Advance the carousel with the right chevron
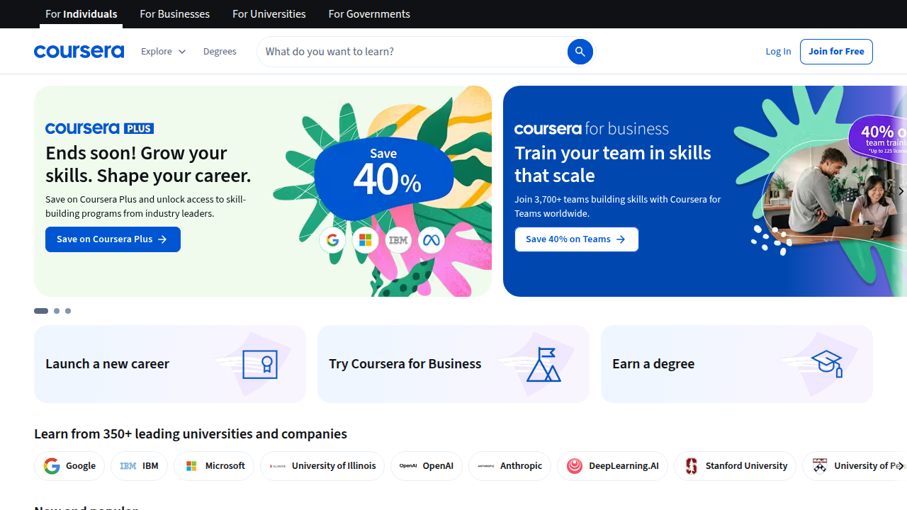Image resolution: width=907 pixels, height=510 pixels. click(x=901, y=191)
